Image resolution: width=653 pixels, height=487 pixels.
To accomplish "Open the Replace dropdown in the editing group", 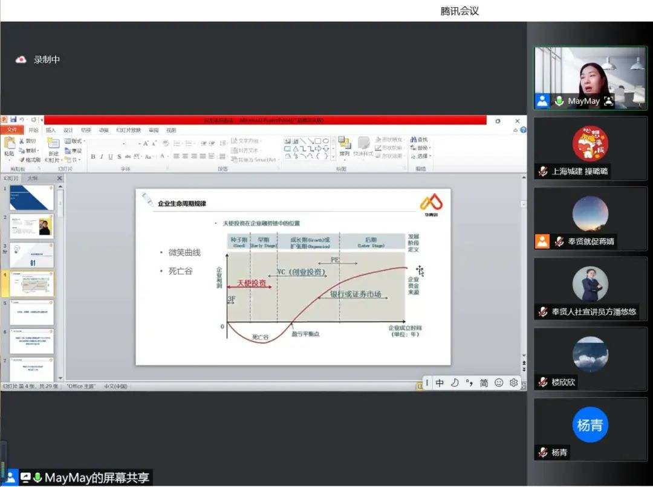I will coord(421,148).
